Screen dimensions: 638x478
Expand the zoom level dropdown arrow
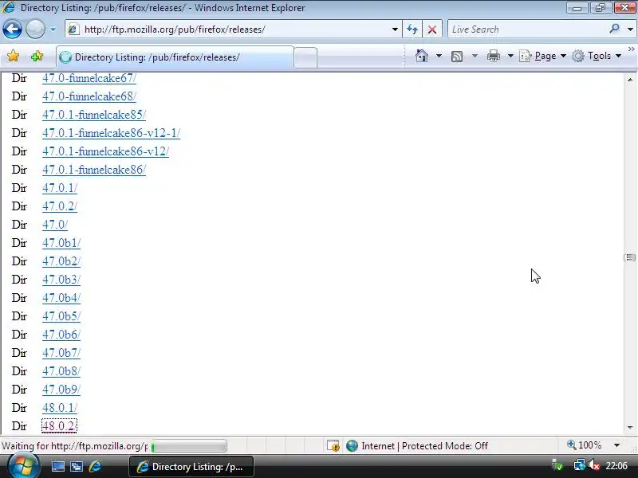(x=616, y=445)
